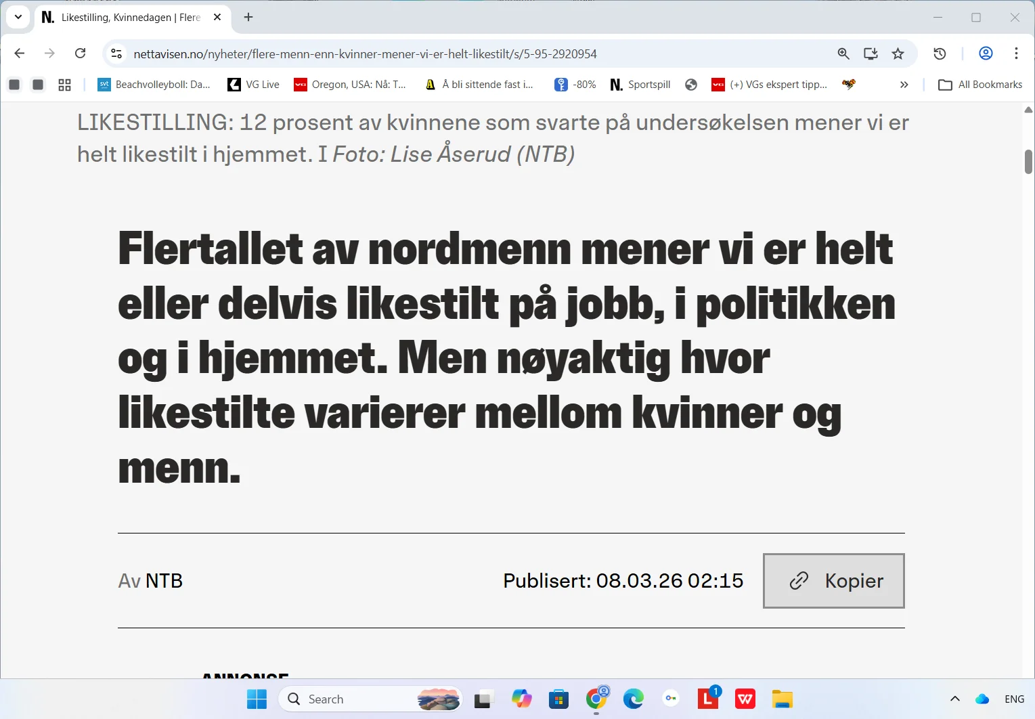Navigate back with the back arrow

tap(19, 53)
